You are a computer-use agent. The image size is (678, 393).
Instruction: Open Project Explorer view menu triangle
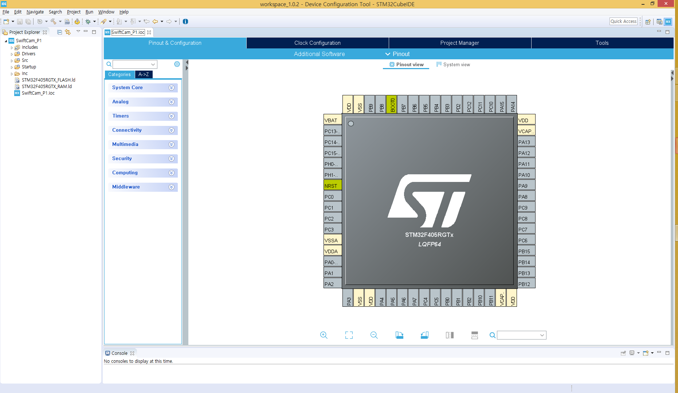(x=78, y=32)
